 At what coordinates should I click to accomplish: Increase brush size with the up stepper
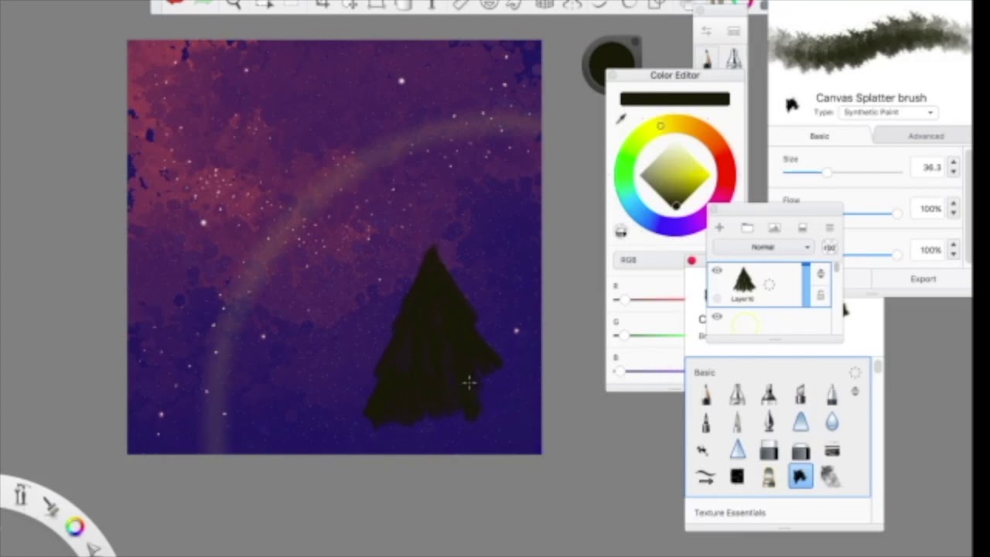953,162
